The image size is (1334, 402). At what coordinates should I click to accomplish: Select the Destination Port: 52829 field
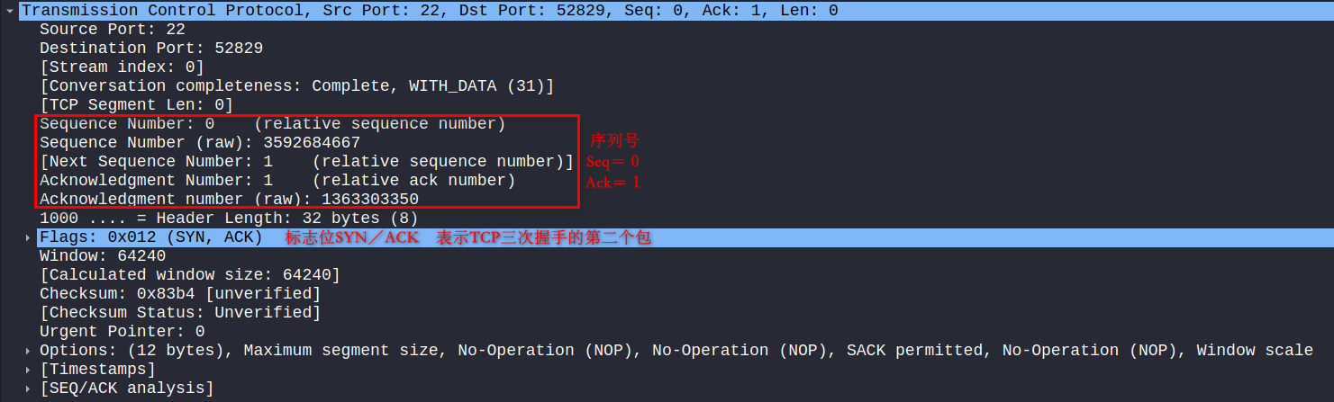(151, 48)
